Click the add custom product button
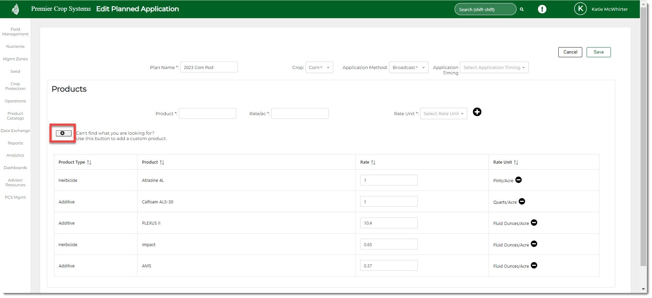652x298 pixels. click(x=63, y=133)
